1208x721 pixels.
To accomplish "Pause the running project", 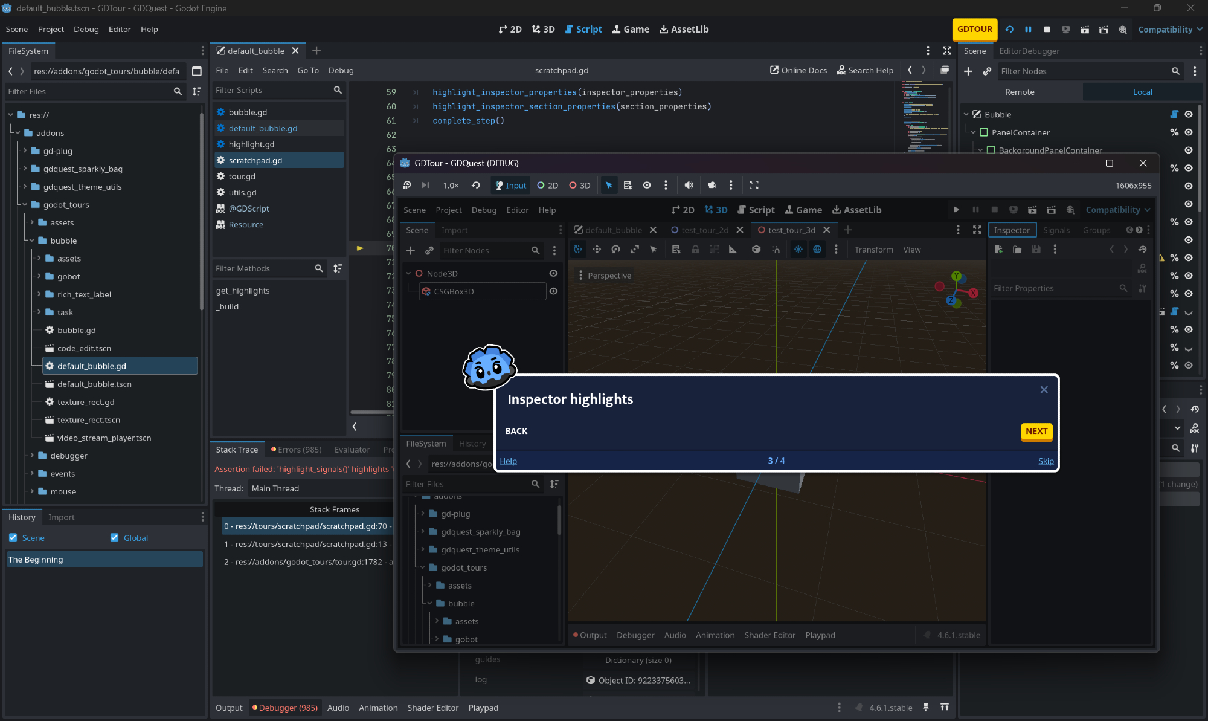I will [x=1028, y=29].
